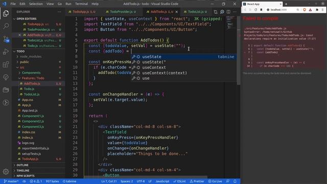Open logo.svg in file tree
The height and width of the screenshot is (184, 327).
tap(28, 143)
